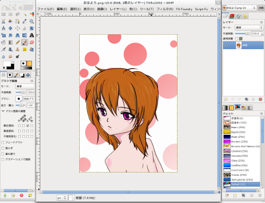Select the Airbrush tool
This screenshot has width=265, height=203.
[x=4, y=50]
